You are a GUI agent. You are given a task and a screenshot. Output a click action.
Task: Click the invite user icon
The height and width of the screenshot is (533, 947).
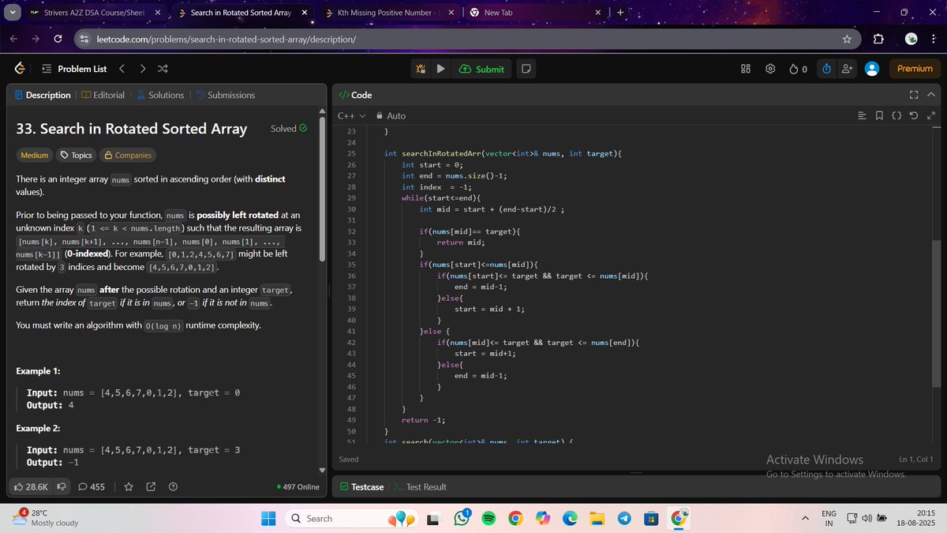(x=848, y=69)
